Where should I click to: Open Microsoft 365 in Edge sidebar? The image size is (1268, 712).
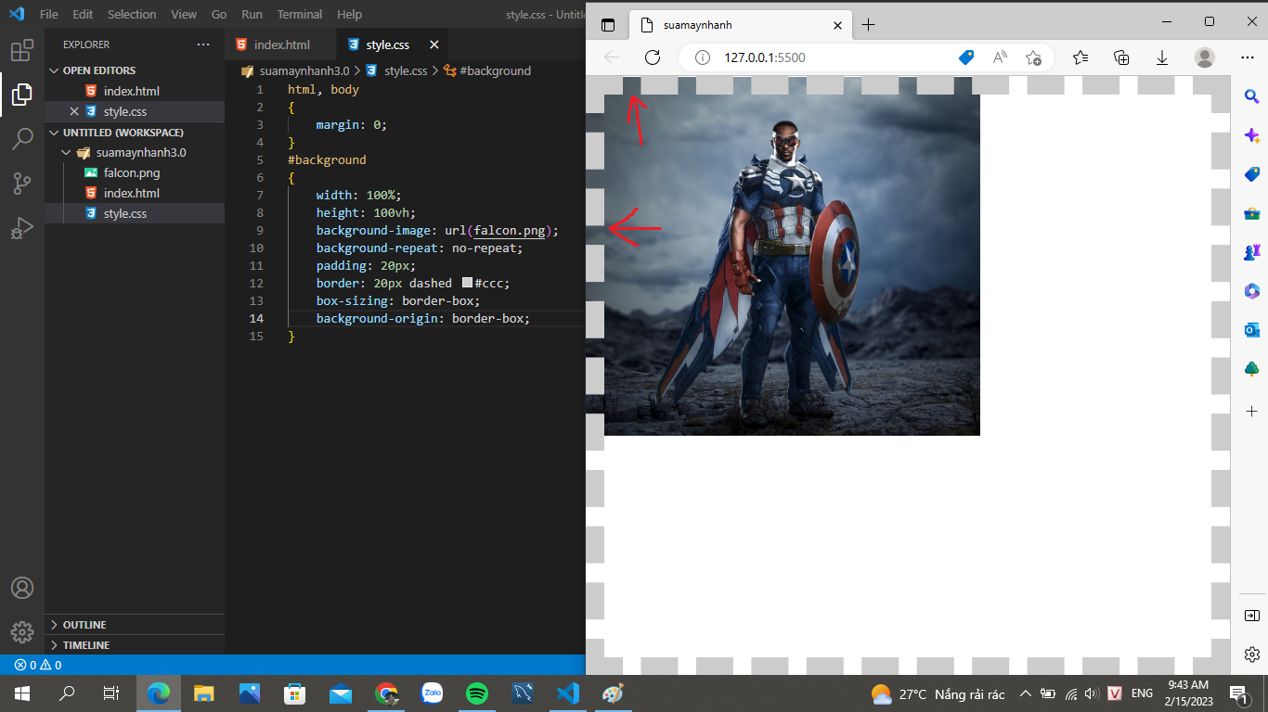tap(1251, 291)
